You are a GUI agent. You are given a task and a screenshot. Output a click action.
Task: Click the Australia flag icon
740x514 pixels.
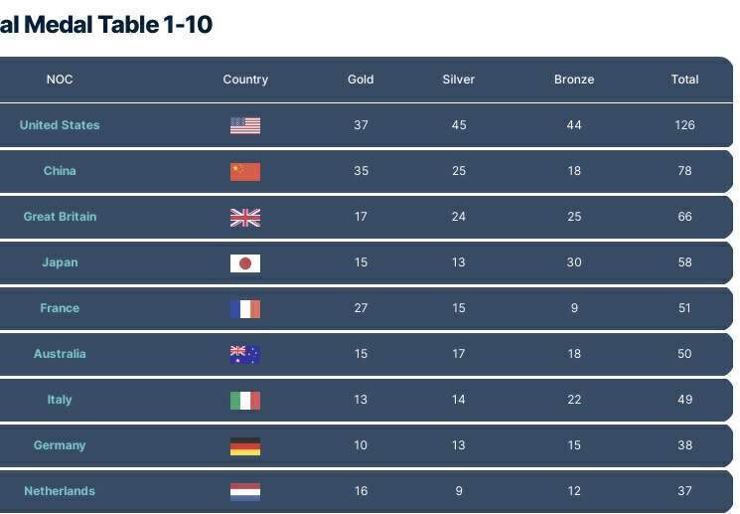(x=245, y=354)
